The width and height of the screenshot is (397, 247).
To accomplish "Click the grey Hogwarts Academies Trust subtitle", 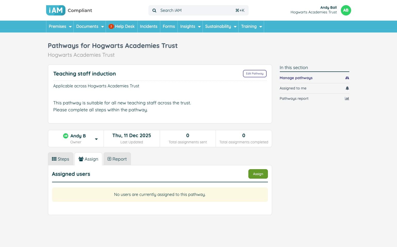I will point(81,55).
